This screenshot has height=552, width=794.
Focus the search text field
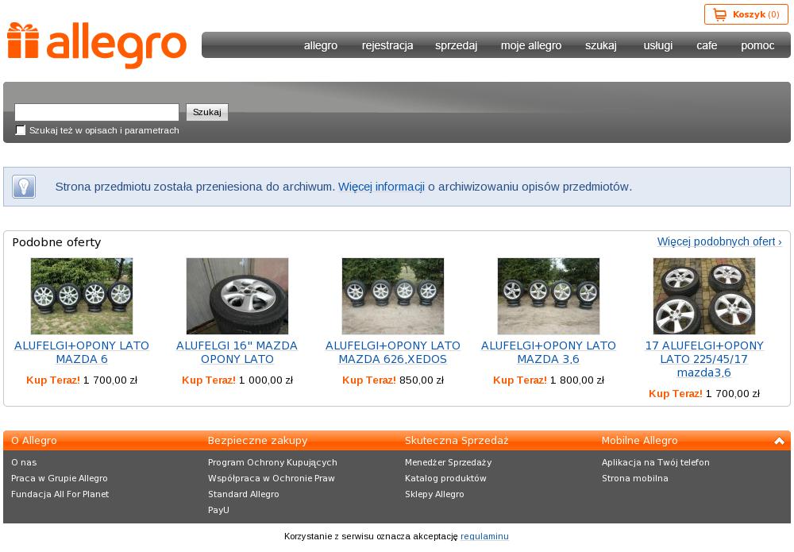coord(97,112)
